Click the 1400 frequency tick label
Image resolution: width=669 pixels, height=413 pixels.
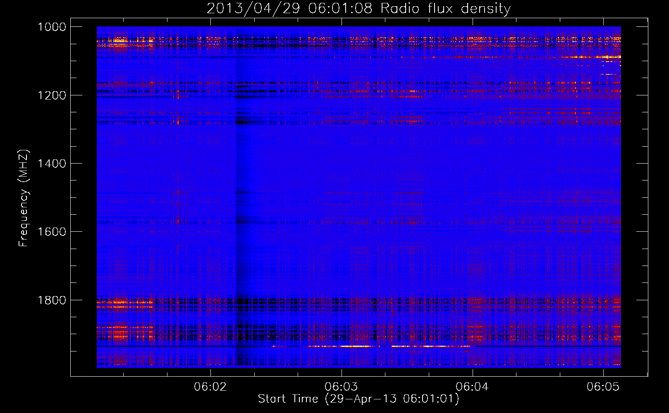[x=52, y=164]
